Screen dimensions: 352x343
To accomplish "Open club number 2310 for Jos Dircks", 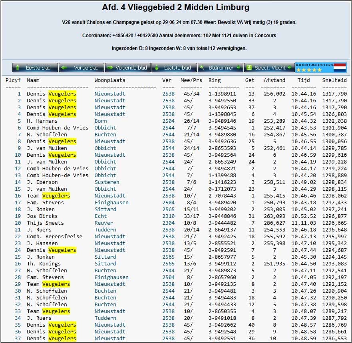I will tap(168, 216).
